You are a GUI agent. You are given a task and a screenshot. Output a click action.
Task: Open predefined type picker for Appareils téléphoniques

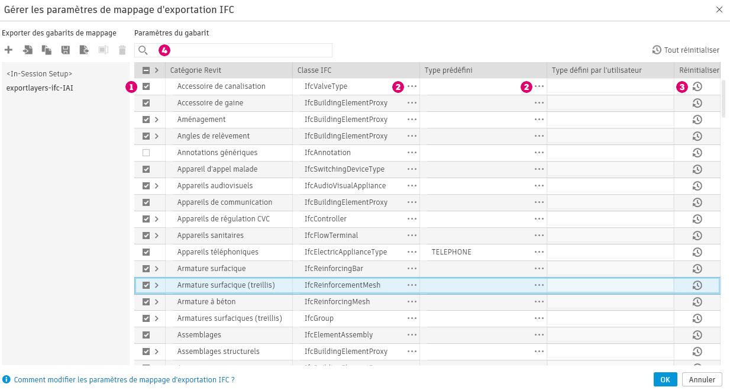539,252
